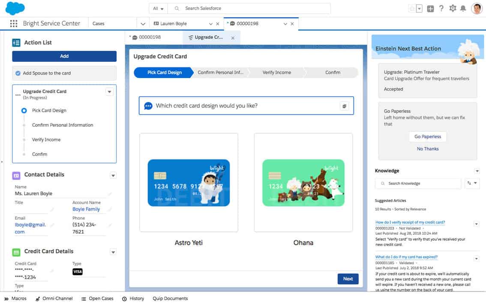Edit the Phone field pencil icon
Image resolution: width=486 pixels, height=305 pixels.
coord(110,225)
